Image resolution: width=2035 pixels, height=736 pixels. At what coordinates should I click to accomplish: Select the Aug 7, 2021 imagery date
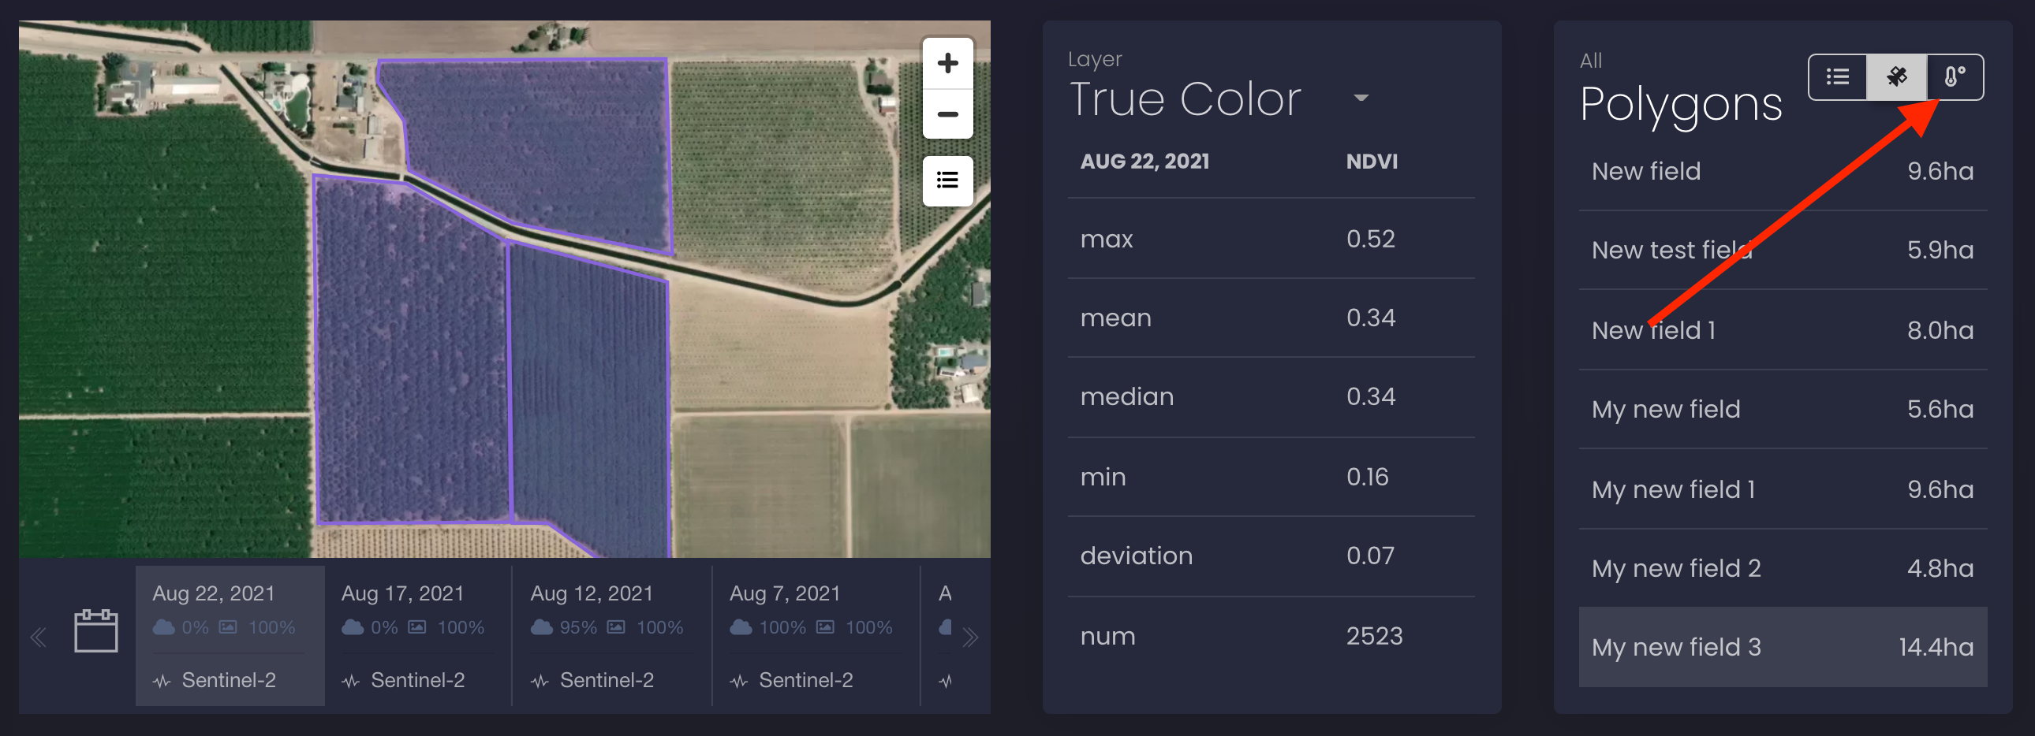(816, 636)
